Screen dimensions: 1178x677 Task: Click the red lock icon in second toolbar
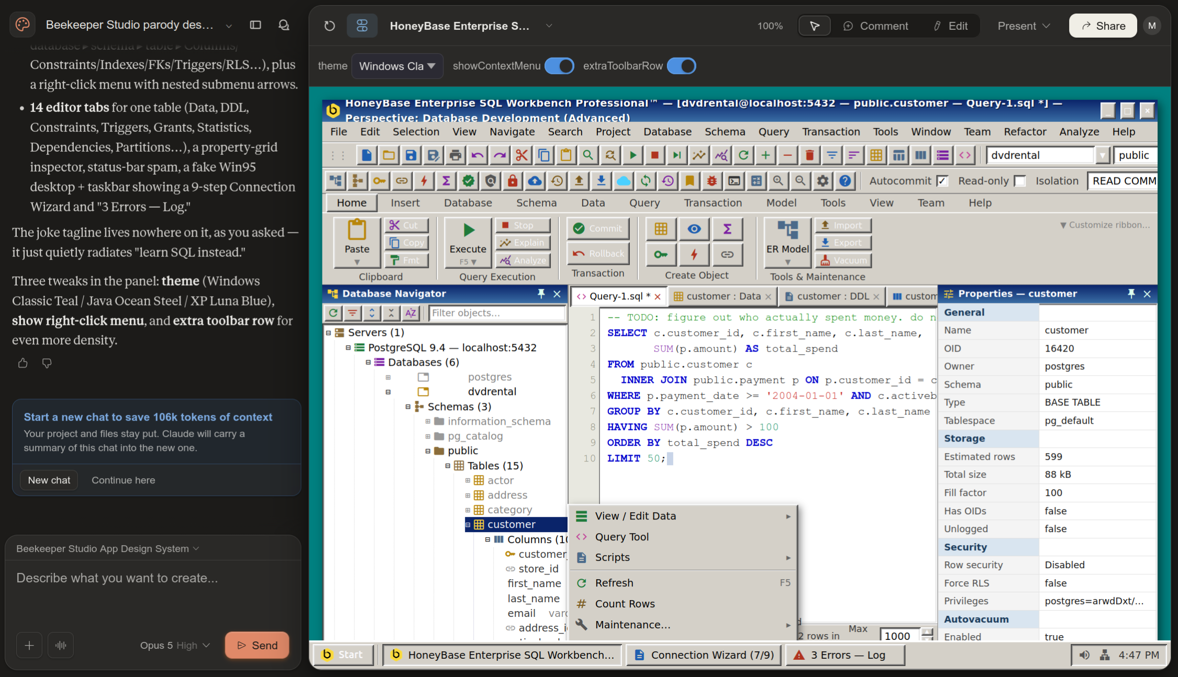coord(513,181)
